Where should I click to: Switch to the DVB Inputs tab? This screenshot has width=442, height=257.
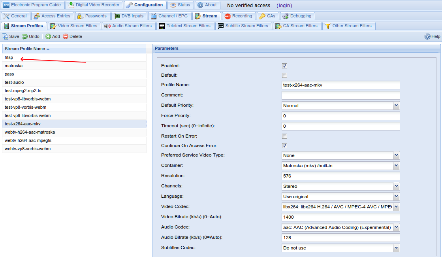[129, 16]
